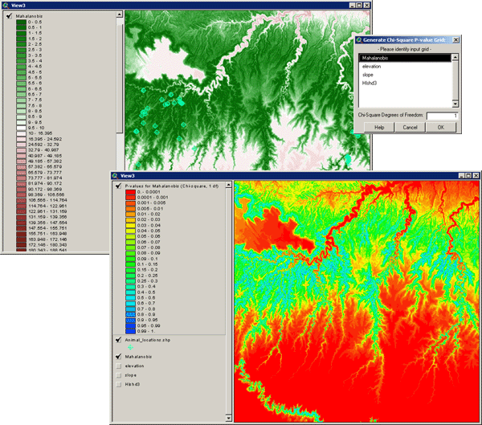
Task: Choose slope from the input grid list
Action: click(x=368, y=74)
